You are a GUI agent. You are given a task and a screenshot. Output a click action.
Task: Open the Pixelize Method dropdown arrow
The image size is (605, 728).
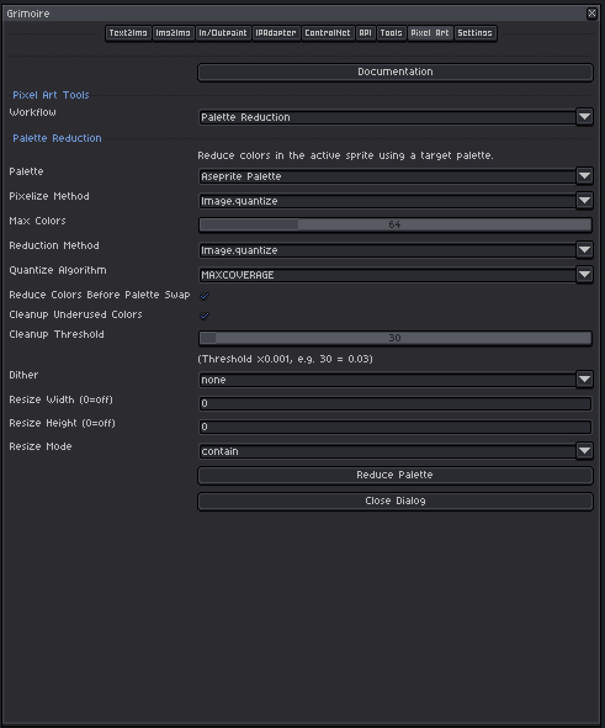tap(585, 200)
